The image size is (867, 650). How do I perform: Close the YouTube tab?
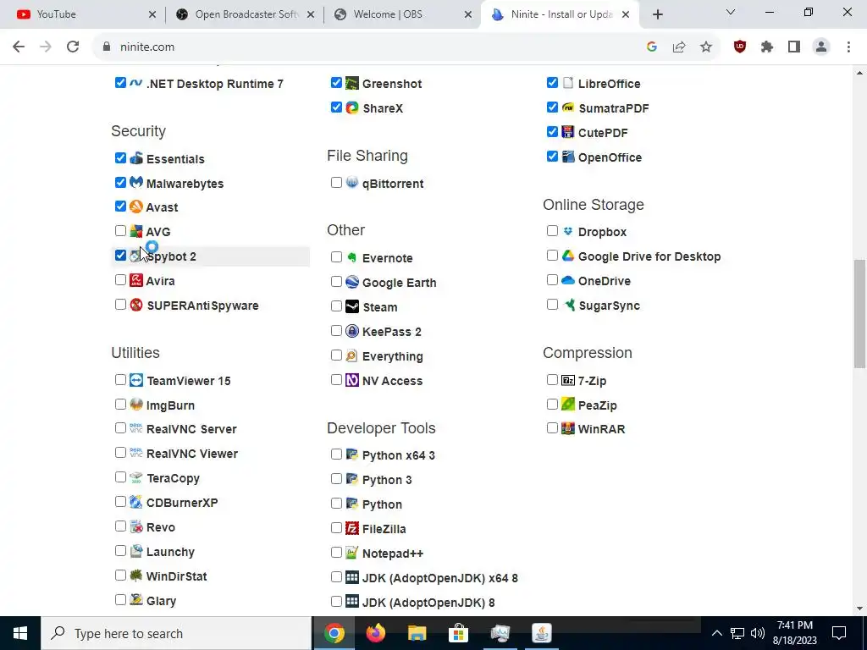(x=152, y=14)
